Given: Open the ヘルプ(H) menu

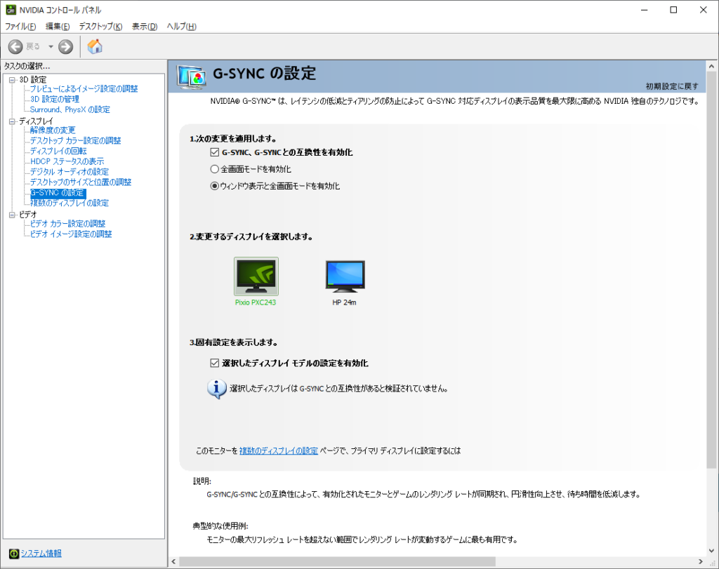Looking at the screenshot, I should [x=182, y=27].
